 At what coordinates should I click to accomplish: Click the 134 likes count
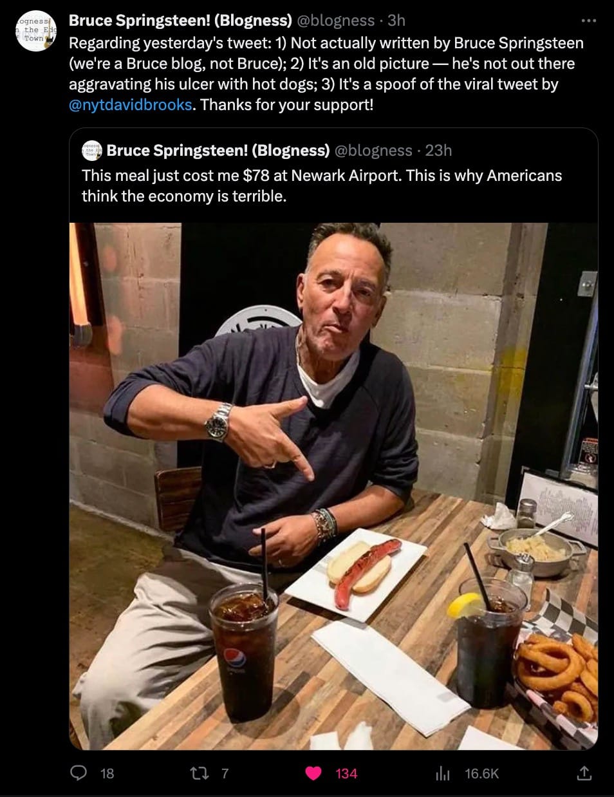pyautogui.click(x=346, y=773)
